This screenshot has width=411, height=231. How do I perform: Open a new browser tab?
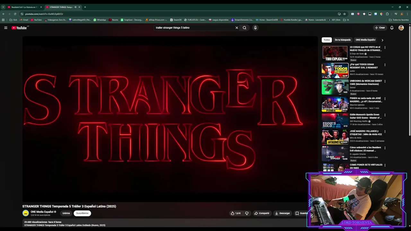(85, 7)
